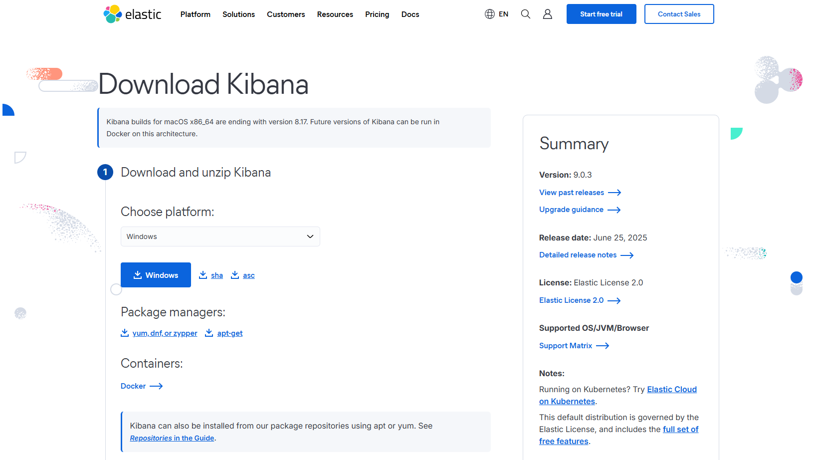Open yum, dnf, or zypper instructions
816x460 pixels.
tap(159, 333)
